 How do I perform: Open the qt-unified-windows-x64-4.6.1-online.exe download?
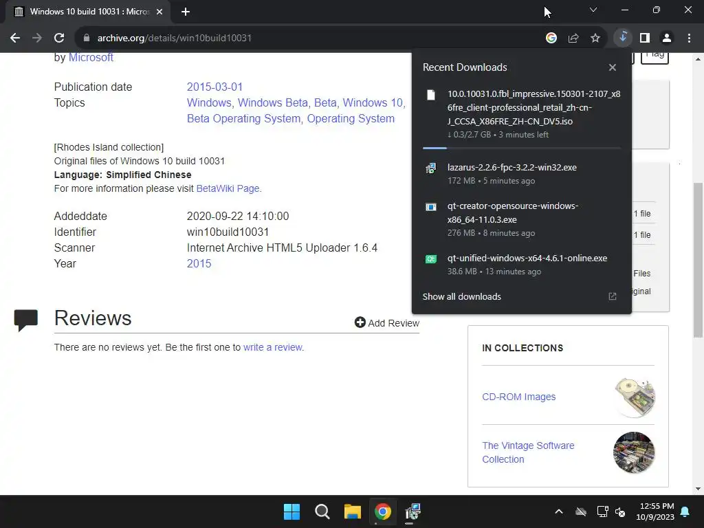pyautogui.click(x=527, y=258)
